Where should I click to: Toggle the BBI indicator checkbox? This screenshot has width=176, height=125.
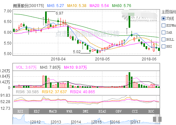click(164, 46)
